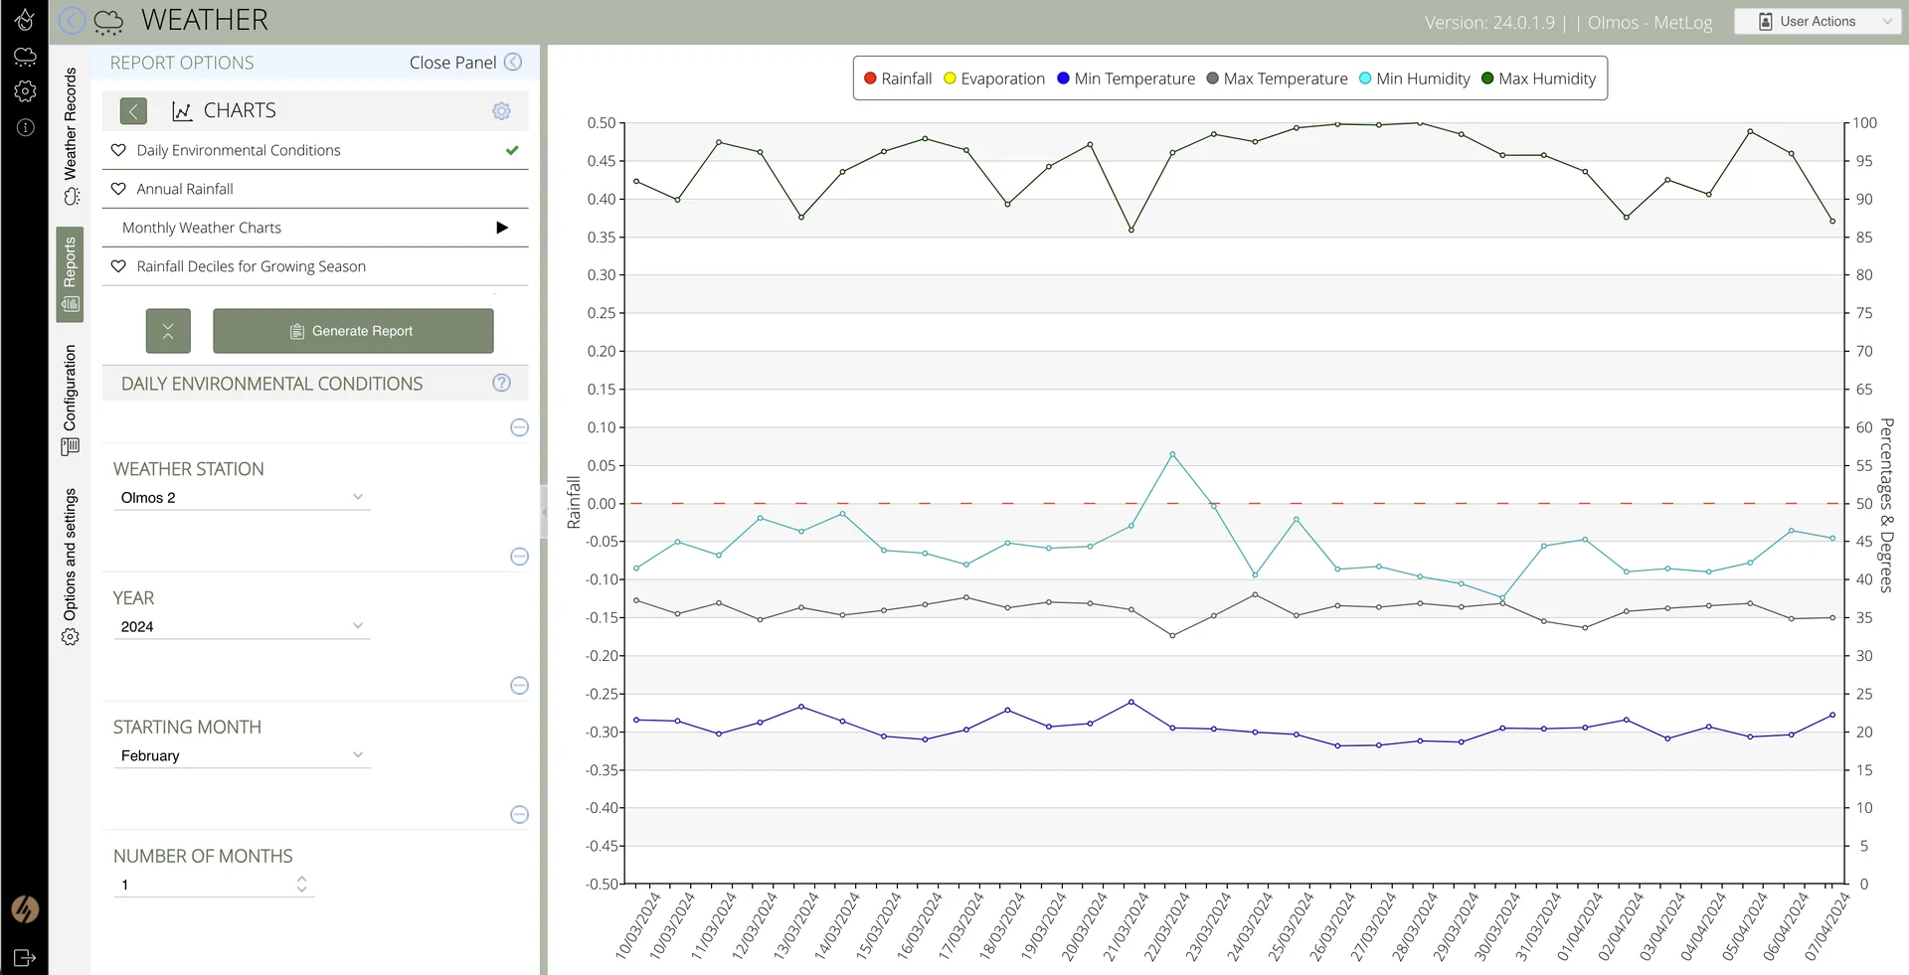This screenshot has height=975, width=1909.
Task: Switch to Options and settings tab
Action: tap(70, 567)
